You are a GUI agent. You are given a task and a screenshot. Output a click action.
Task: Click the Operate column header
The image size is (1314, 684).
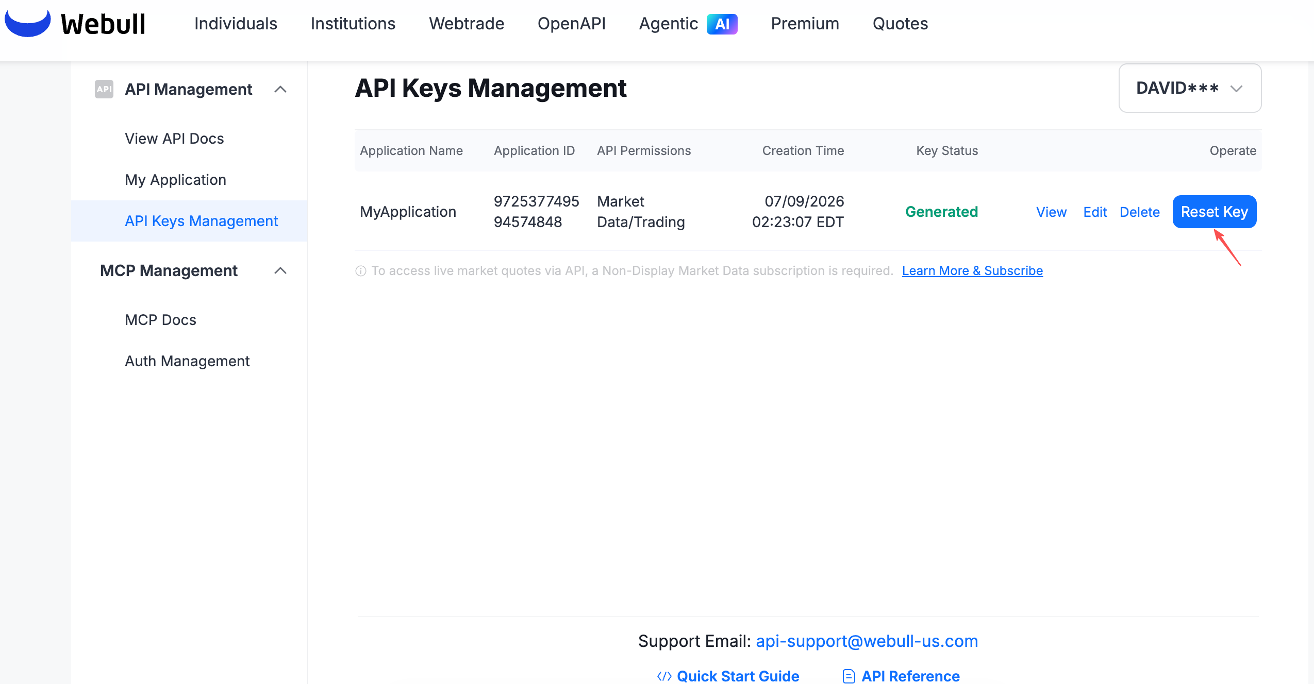[1233, 150]
